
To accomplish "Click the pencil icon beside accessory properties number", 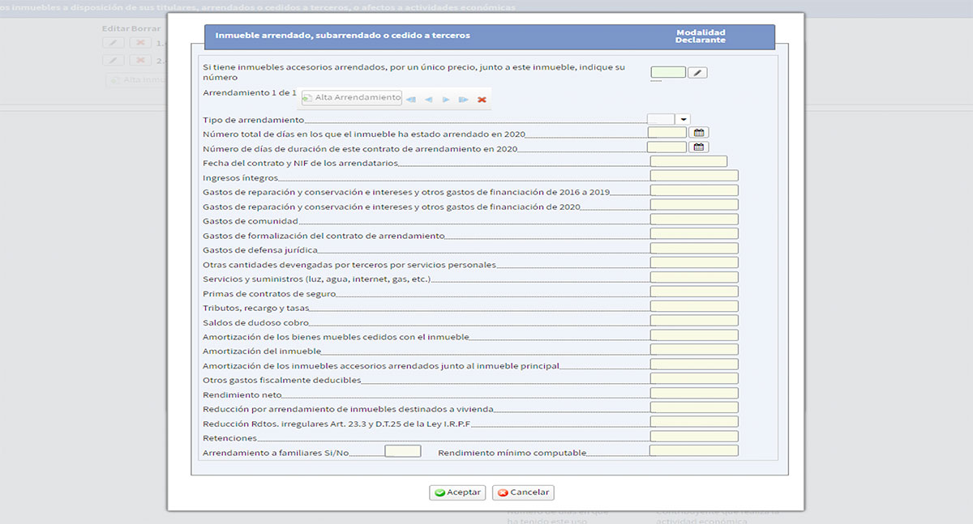I will pos(697,73).
